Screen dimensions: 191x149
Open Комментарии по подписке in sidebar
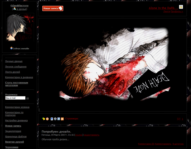coord(14,114)
